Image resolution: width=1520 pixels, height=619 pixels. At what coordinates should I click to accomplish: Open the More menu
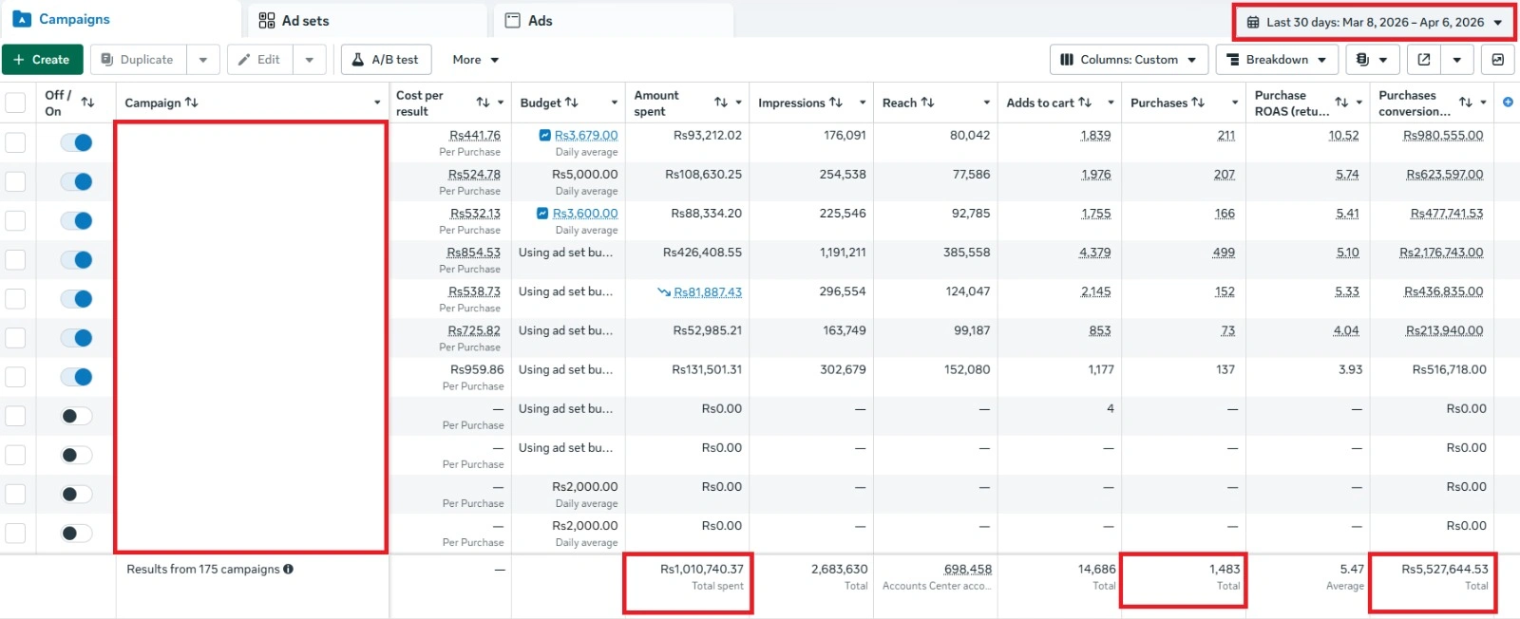pyautogui.click(x=475, y=60)
